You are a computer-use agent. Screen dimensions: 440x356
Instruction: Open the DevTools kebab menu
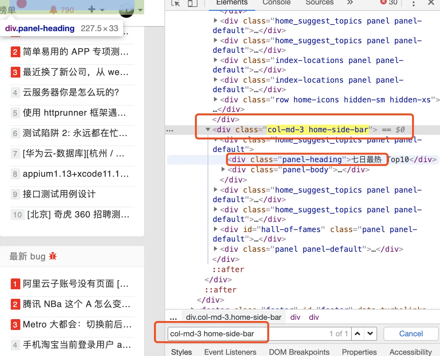(413, 3)
